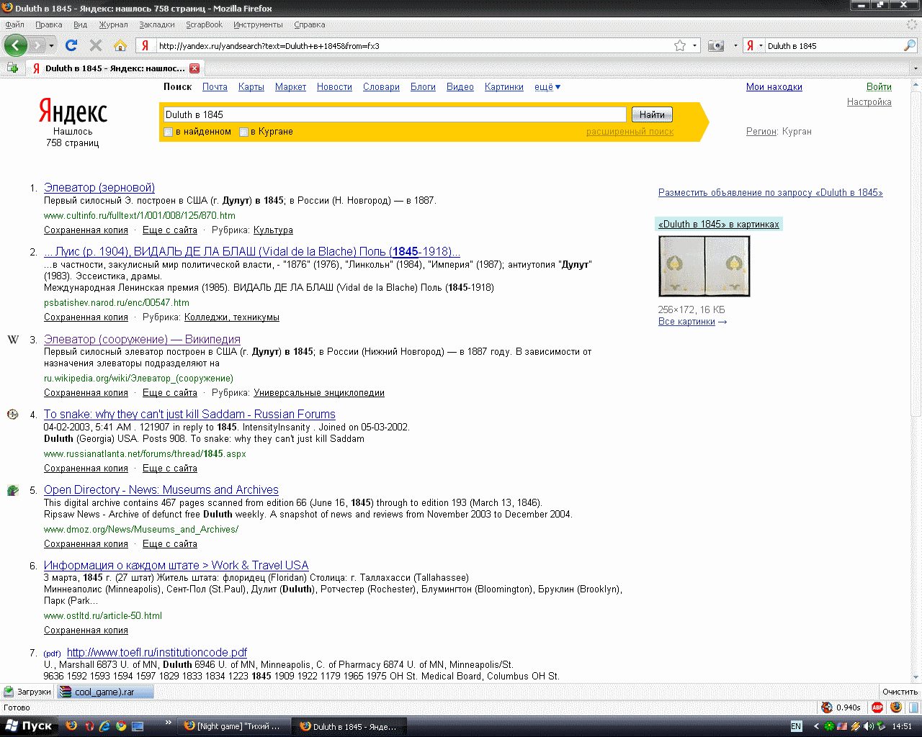Go to the Home page icon
The height and width of the screenshot is (737, 922).
tap(120, 45)
